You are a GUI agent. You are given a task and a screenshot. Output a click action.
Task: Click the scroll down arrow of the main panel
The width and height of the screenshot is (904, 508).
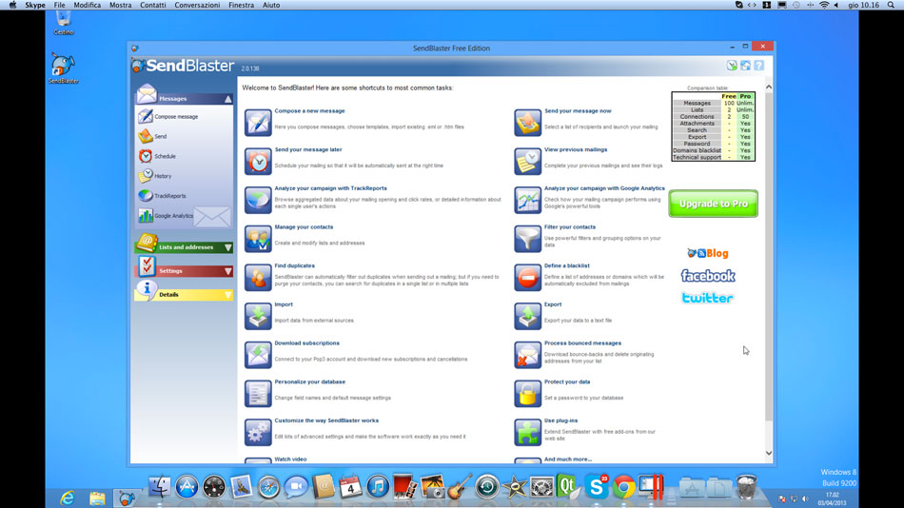point(769,453)
